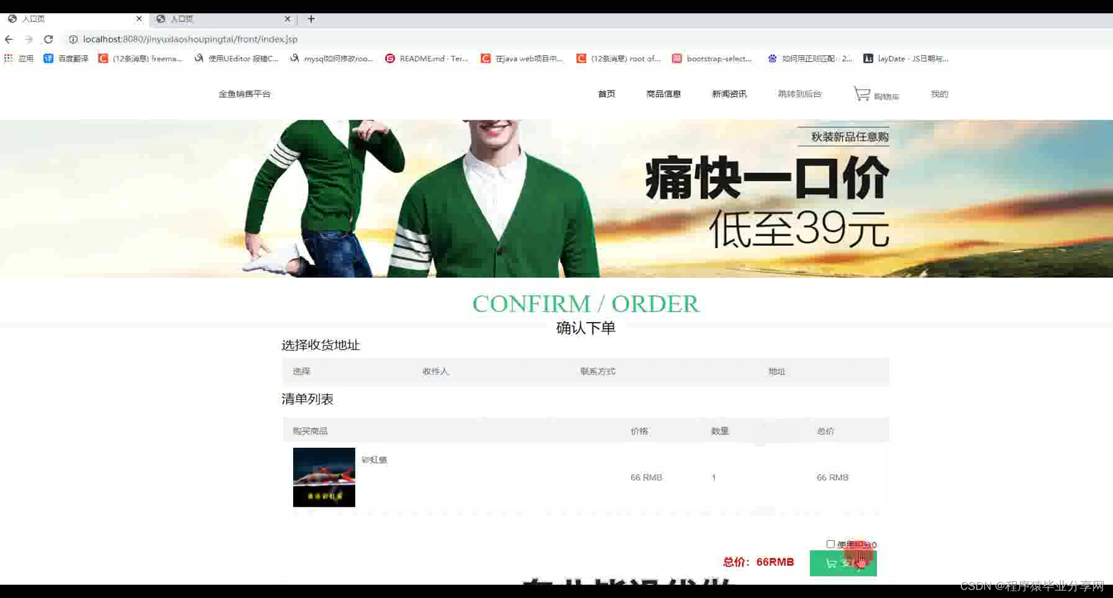1113x598 pixels.
Task: Click the CONFIRM / ORDER heading
Action: pyautogui.click(x=586, y=303)
